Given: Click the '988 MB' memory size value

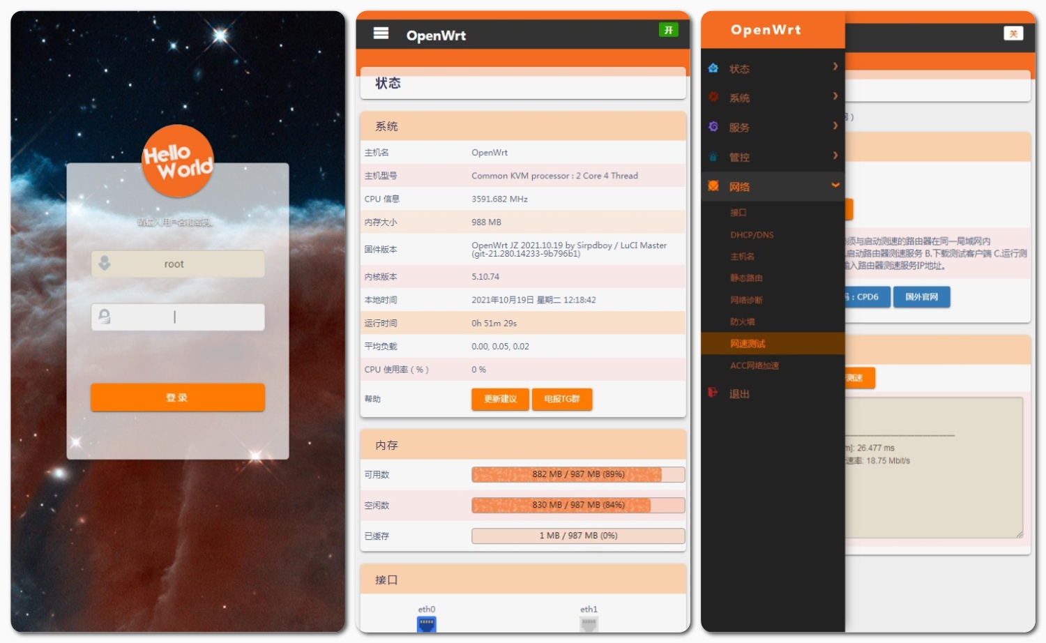Looking at the screenshot, I should [x=486, y=222].
